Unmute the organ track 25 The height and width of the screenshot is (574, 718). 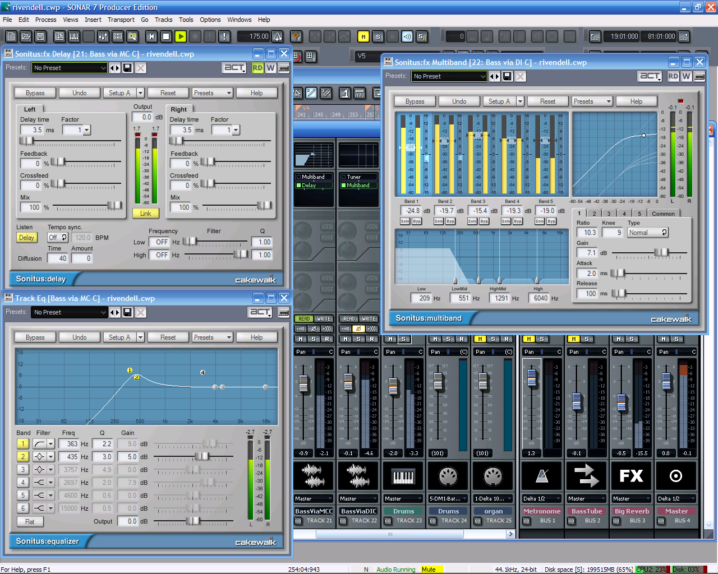point(480,339)
